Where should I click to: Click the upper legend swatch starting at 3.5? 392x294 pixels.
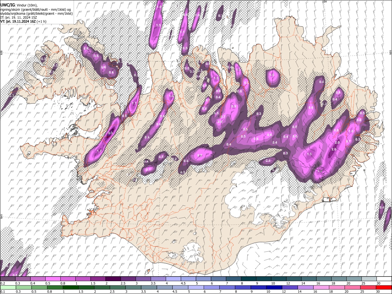pos(158,279)
